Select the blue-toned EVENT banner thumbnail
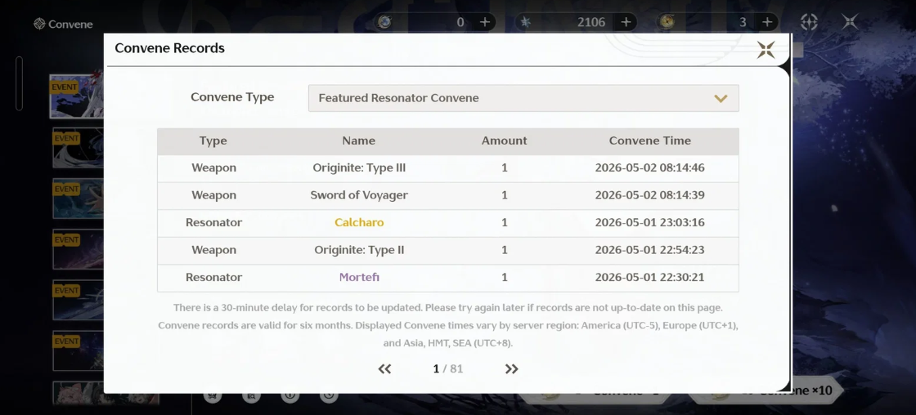The image size is (916, 415). pyautogui.click(x=77, y=199)
